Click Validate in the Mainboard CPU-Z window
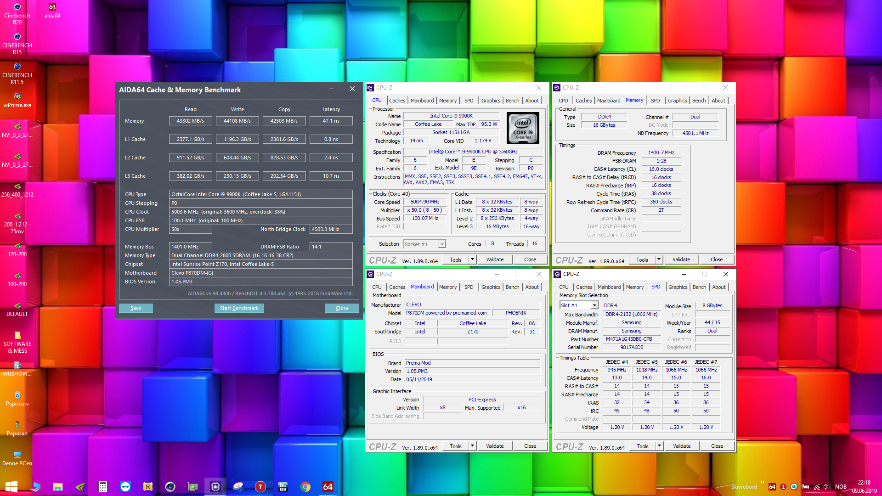This screenshot has width=882, height=496. [495, 446]
